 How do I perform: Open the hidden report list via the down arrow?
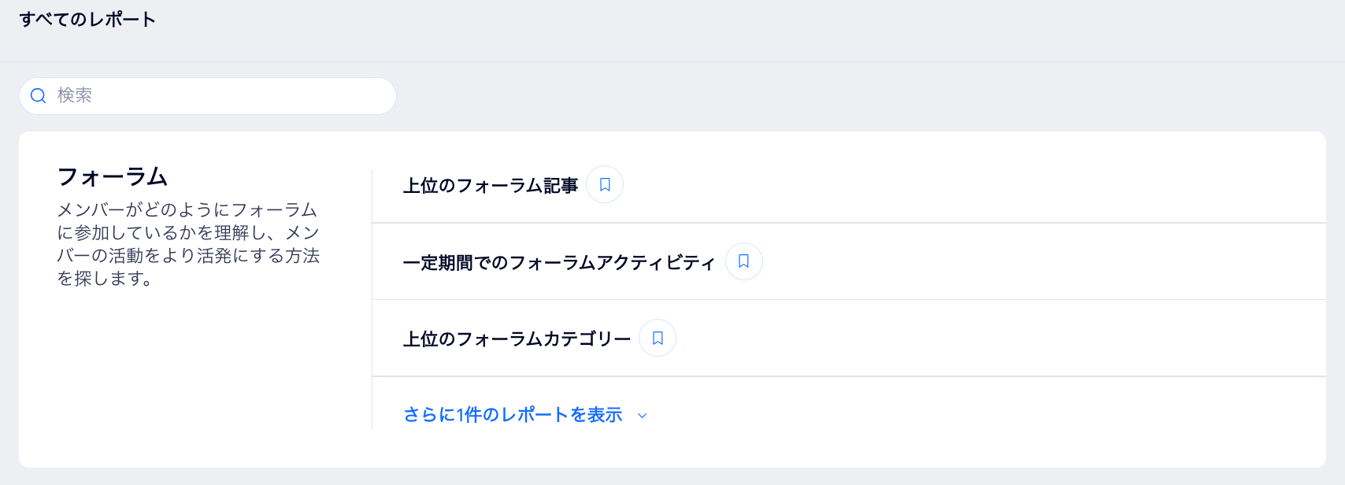click(x=642, y=415)
